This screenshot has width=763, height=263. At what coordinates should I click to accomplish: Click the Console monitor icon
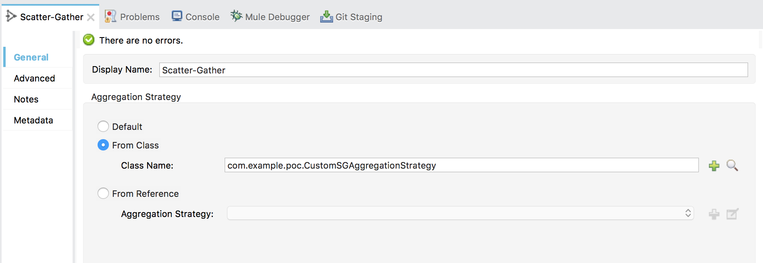[177, 16]
